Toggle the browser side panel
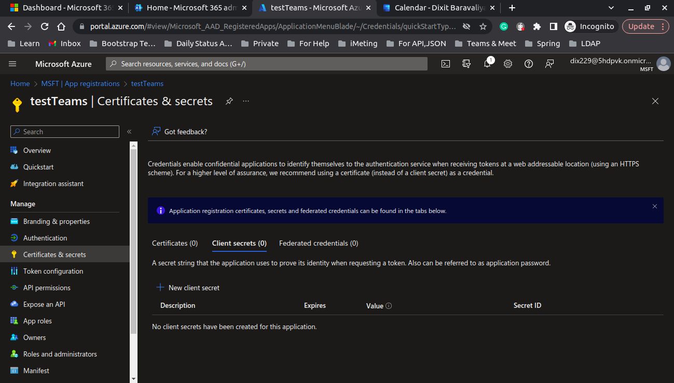The width and height of the screenshot is (674, 383). pyautogui.click(x=554, y=26)
